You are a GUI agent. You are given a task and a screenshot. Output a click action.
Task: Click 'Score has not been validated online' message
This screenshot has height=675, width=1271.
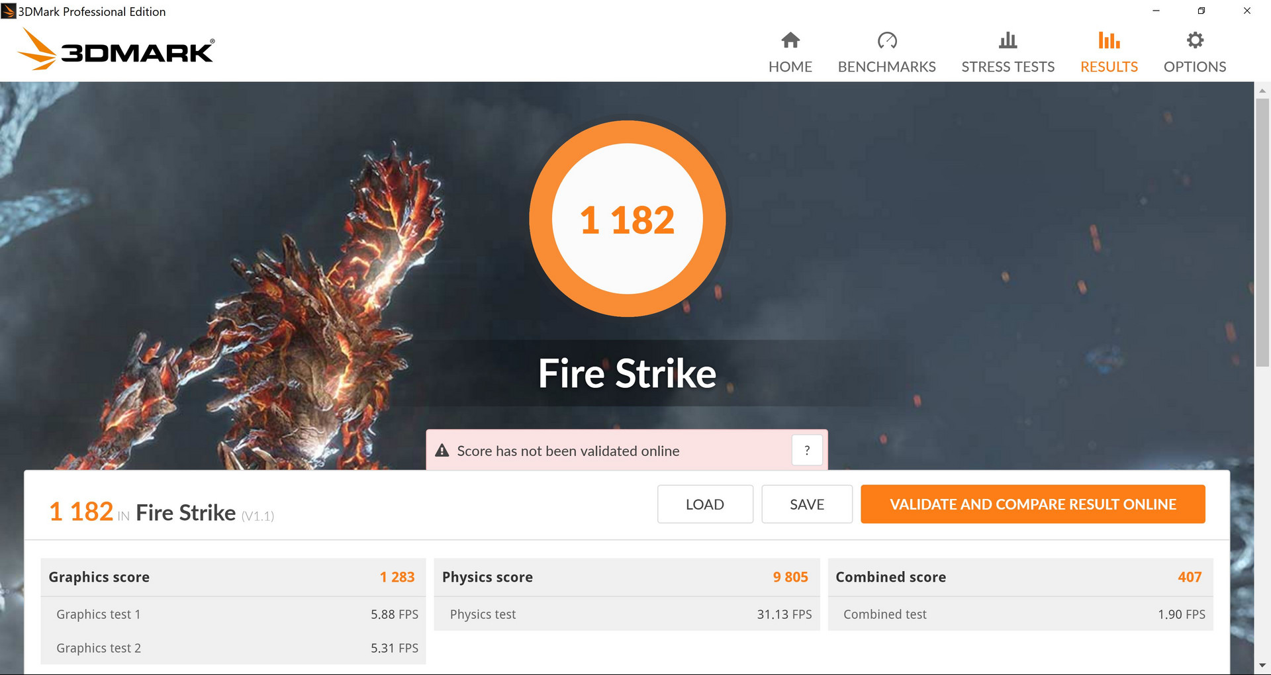[568, 451]
